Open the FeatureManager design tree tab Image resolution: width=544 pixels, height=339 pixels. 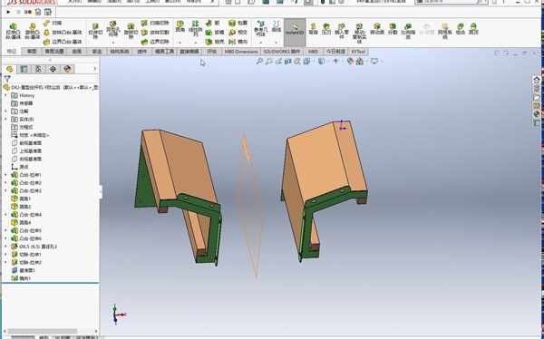coord(9,69)
